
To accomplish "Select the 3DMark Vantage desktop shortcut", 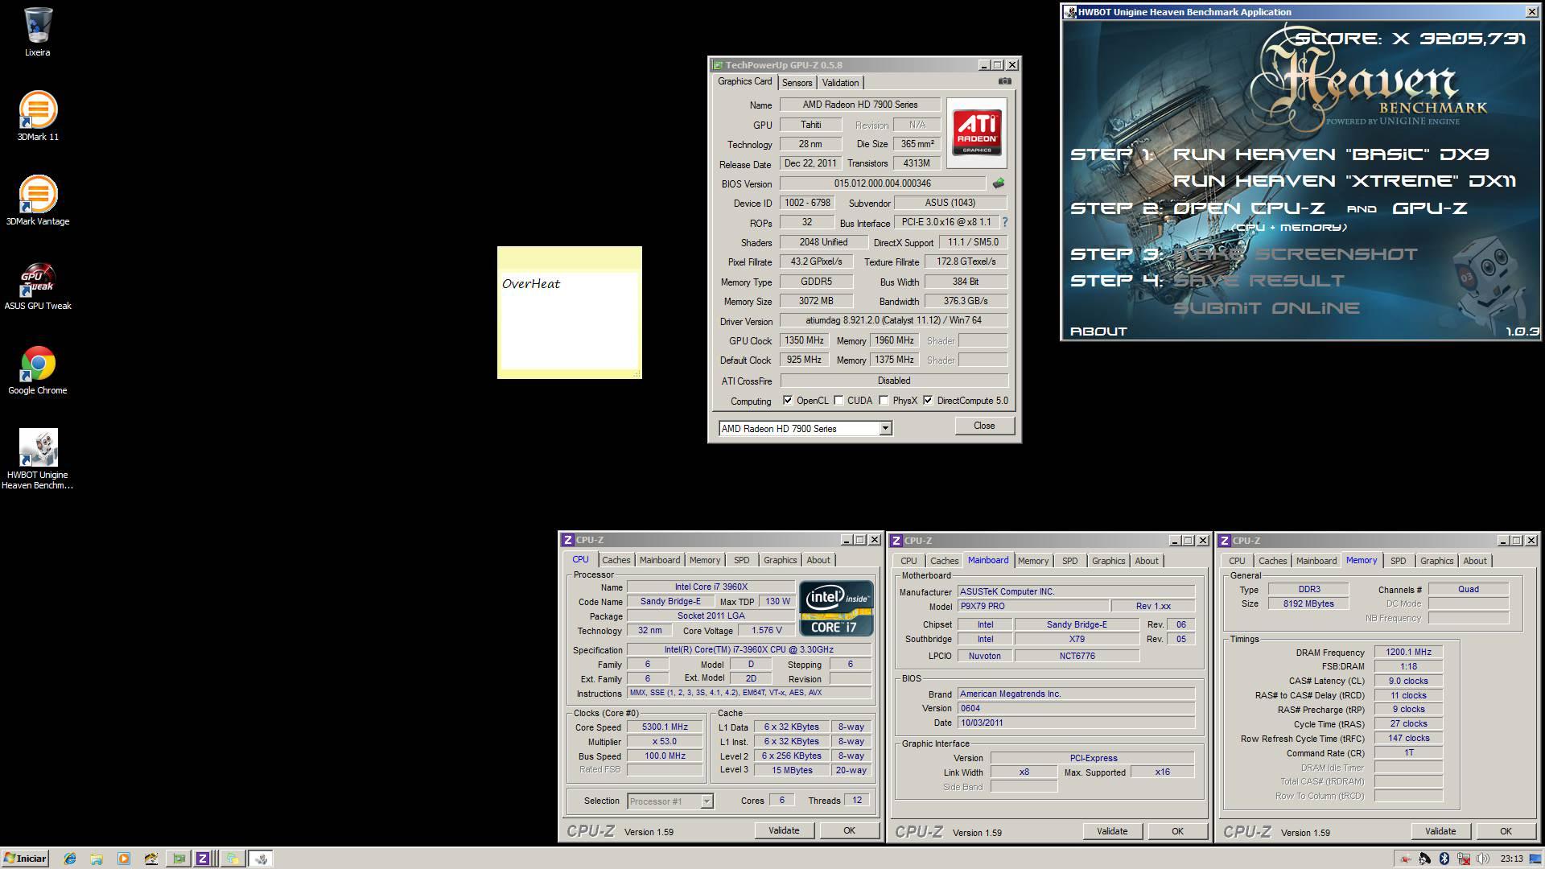I will point(38,201).
